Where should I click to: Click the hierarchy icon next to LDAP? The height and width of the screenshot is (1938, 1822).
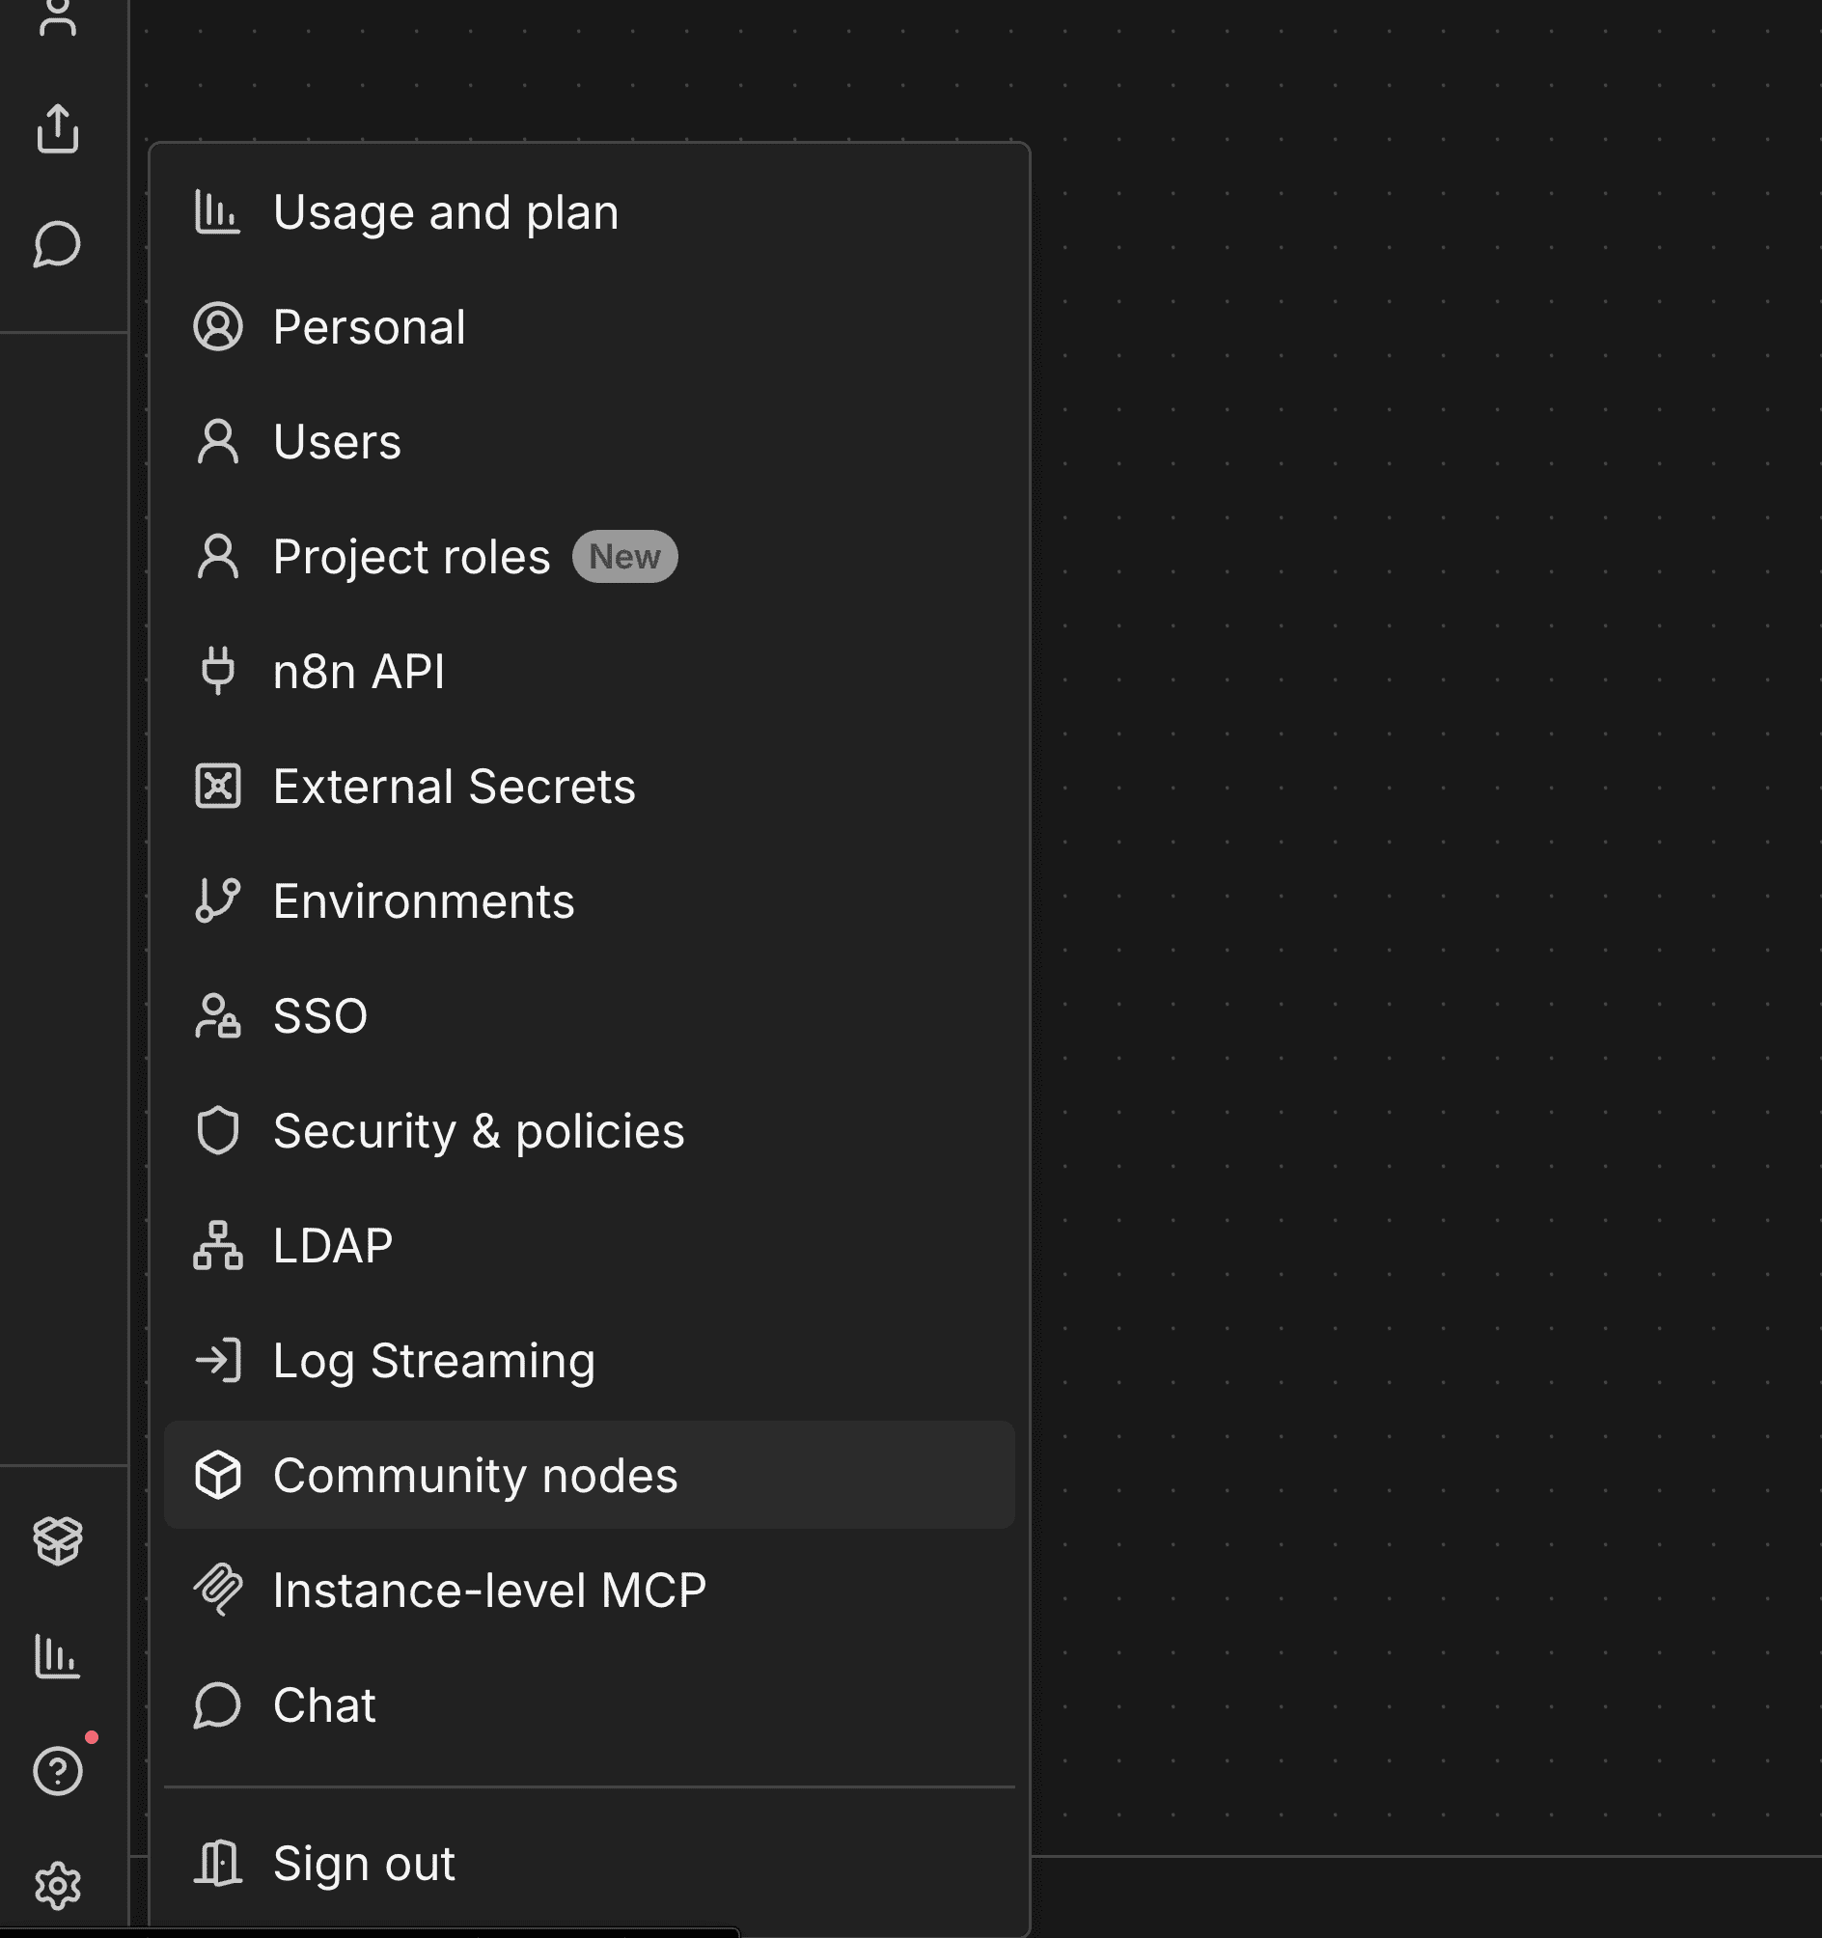[217, 1245]
